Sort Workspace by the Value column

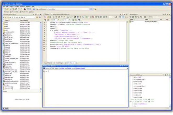point(147,20)
